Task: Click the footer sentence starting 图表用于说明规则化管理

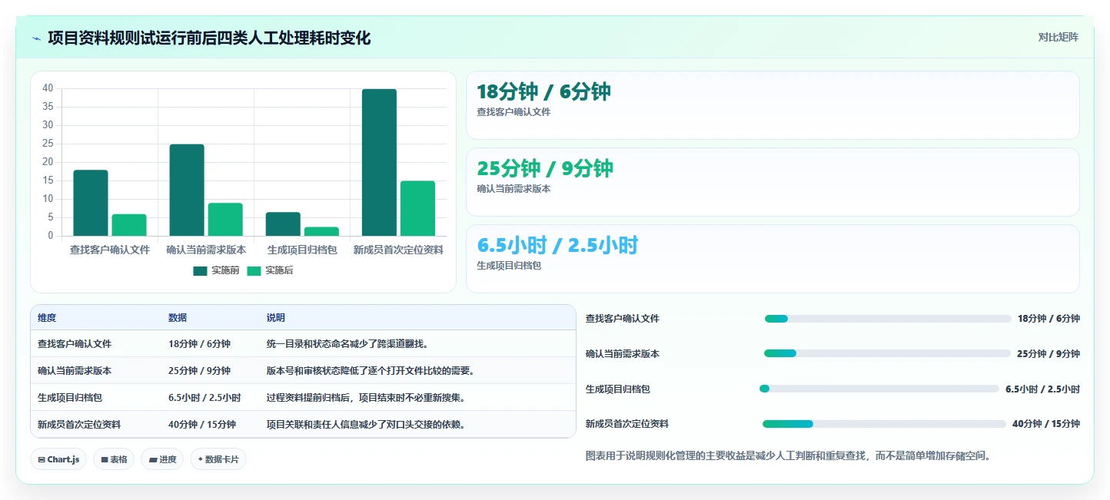Action: tap(789, 456)
